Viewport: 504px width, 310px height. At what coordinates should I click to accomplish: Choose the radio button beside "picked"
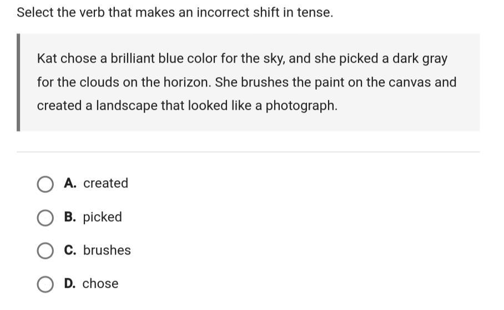click(x=45, y=218)
